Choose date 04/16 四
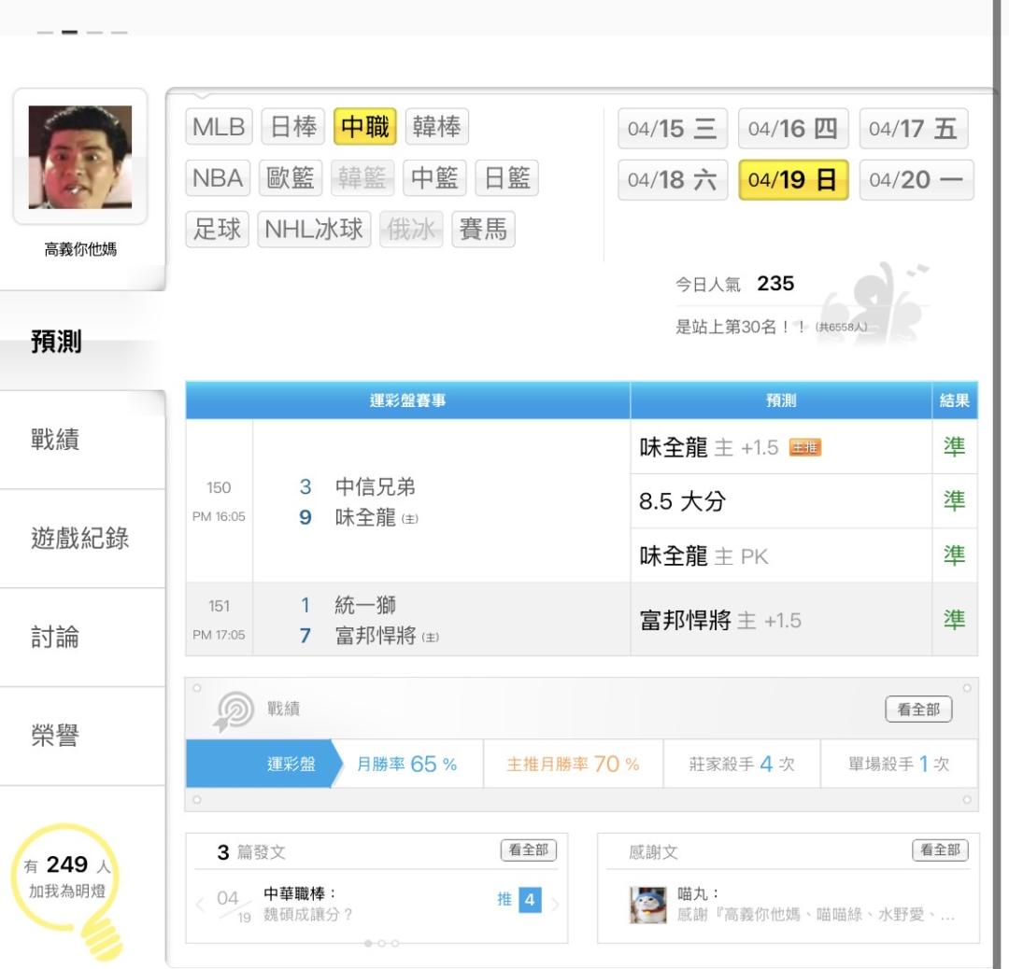The image size is (1009, 969). point(793,129)
